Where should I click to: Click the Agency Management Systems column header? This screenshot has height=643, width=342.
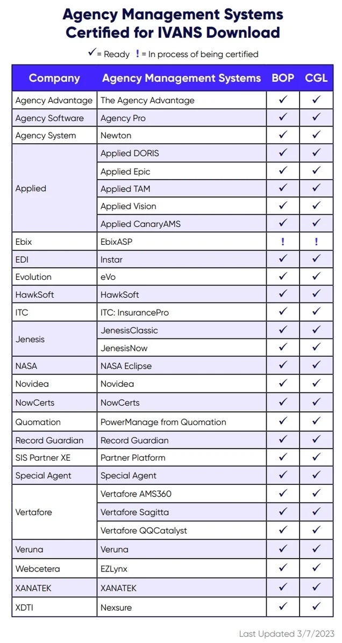click(181, 78)
